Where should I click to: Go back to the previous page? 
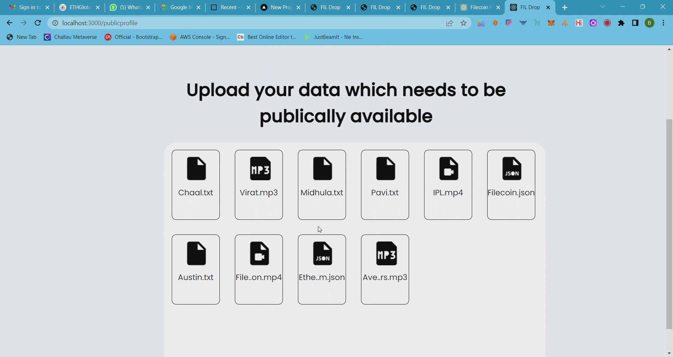tap(9, 23)
